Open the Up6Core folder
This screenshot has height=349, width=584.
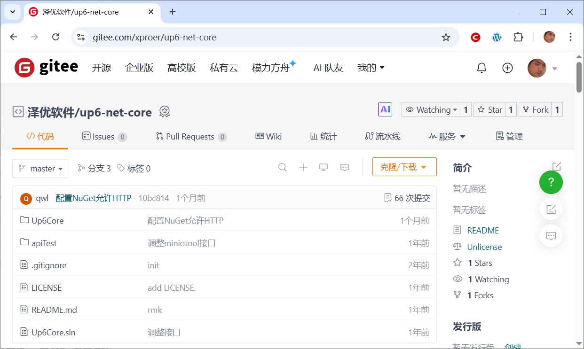[47, 220]
